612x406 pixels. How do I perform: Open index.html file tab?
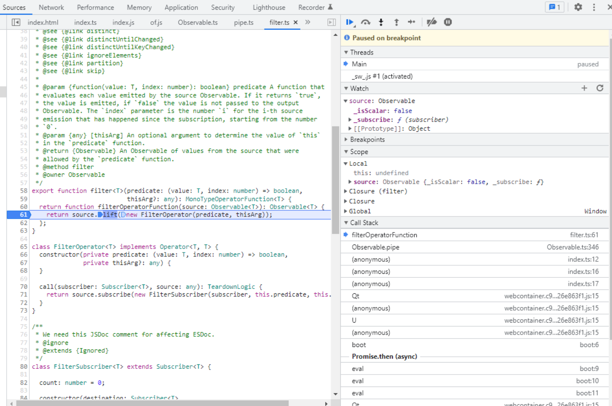(x=43, y=22)
